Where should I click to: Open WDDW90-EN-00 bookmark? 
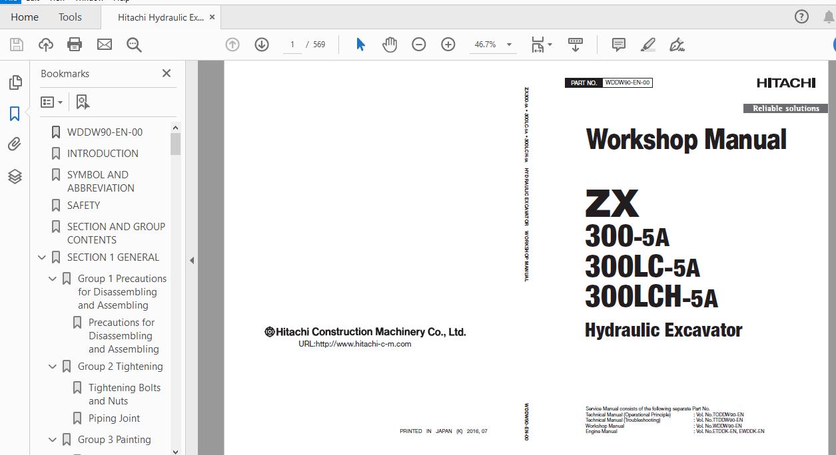[x=105, y=132]
